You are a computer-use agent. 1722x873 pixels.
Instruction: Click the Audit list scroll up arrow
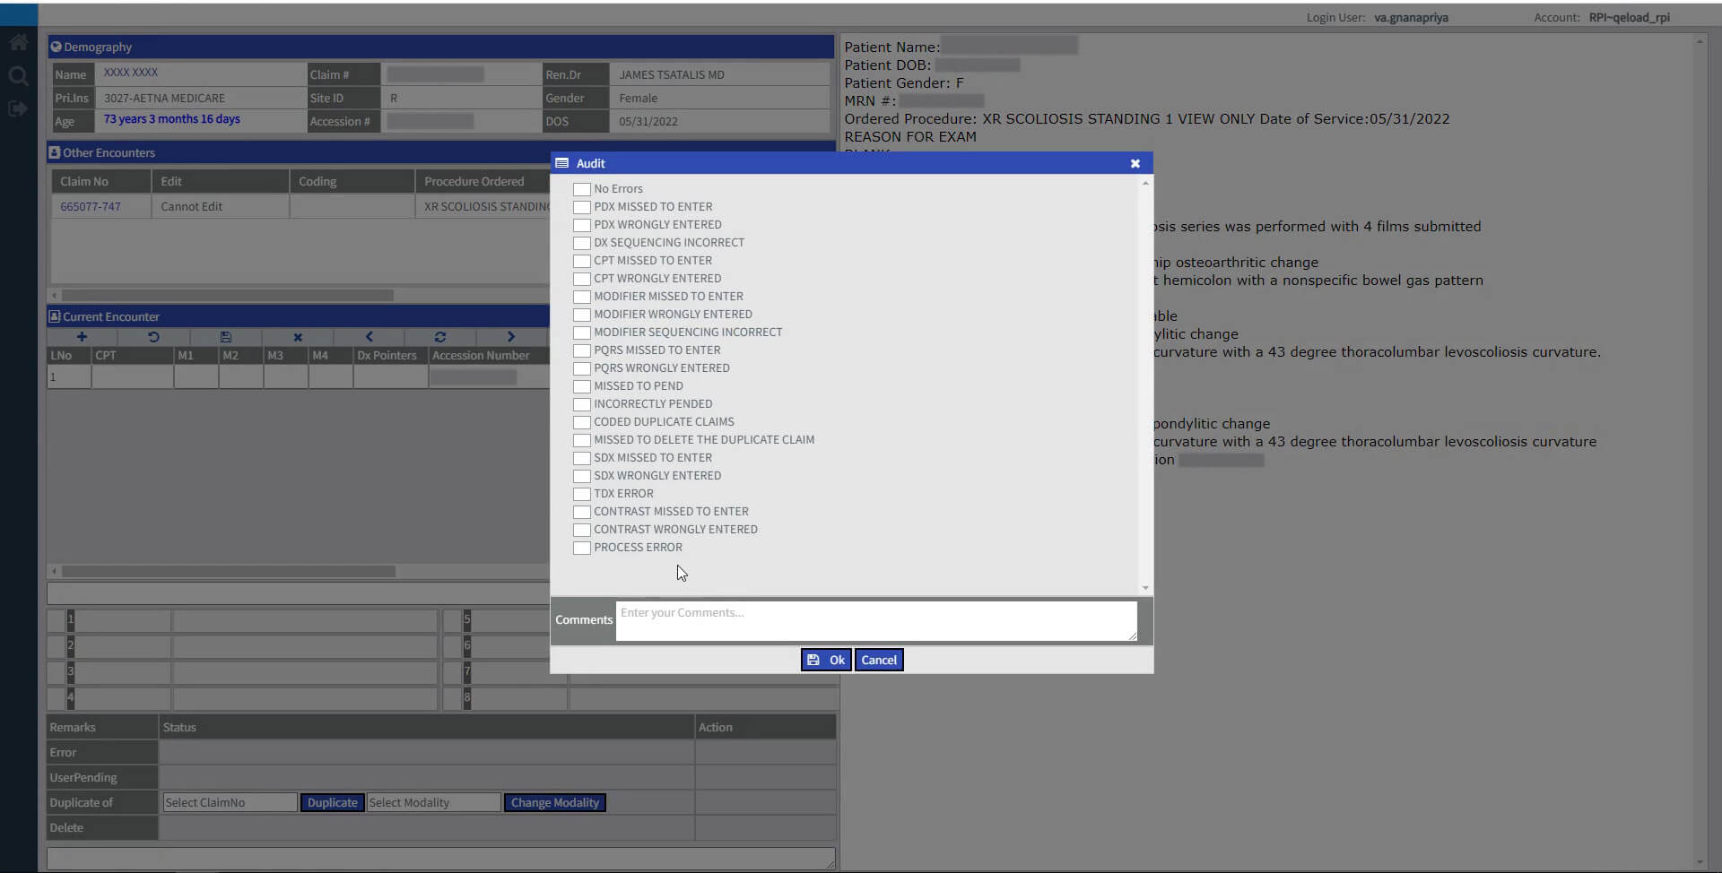pyautogui.click(x=1145, y=183)
